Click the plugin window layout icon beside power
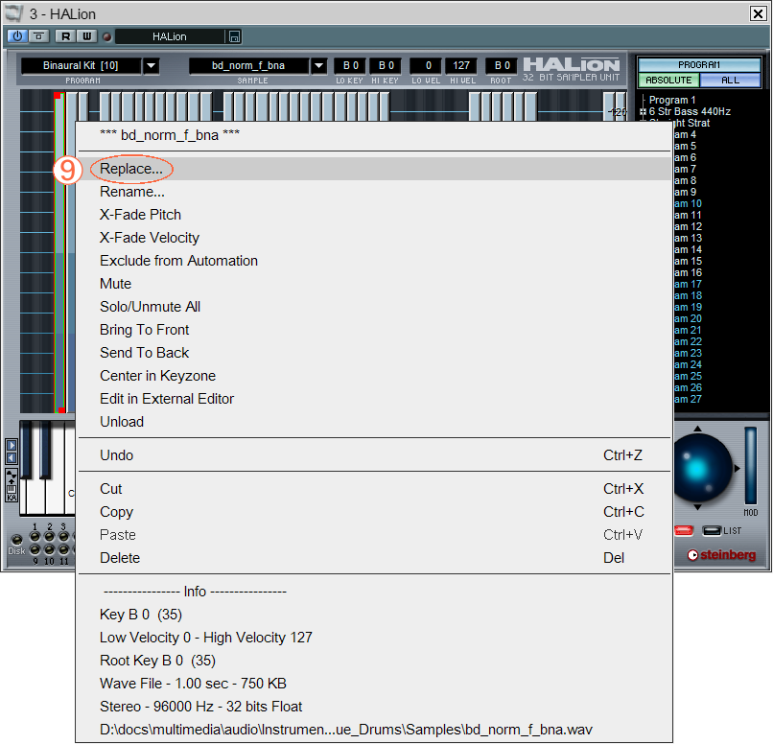This screenshot has height=744, width=773. click(39, 36)
